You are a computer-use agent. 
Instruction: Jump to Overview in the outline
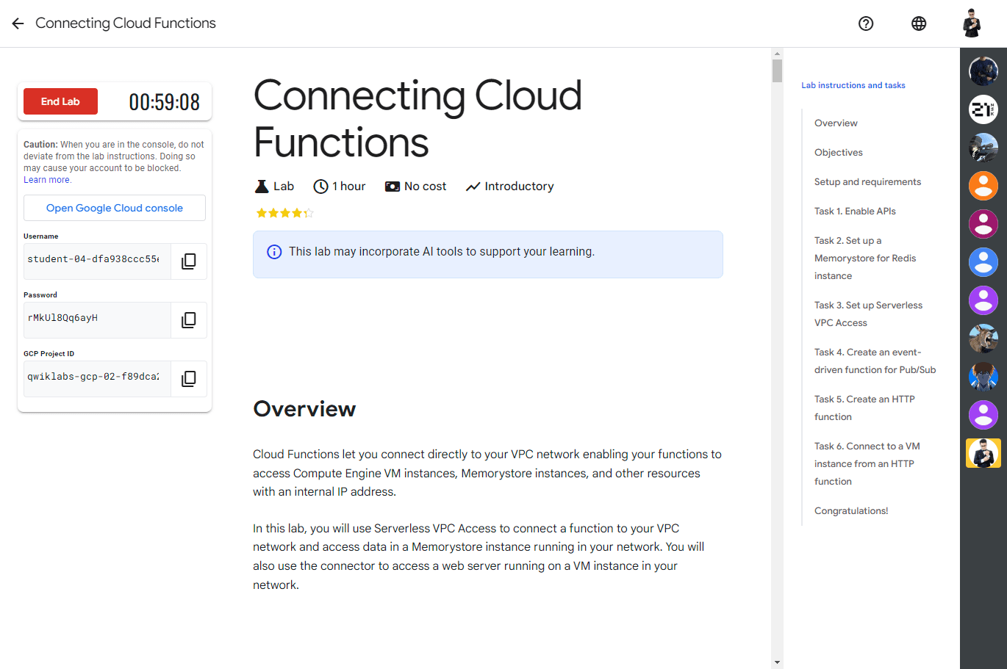coord(836,123)
